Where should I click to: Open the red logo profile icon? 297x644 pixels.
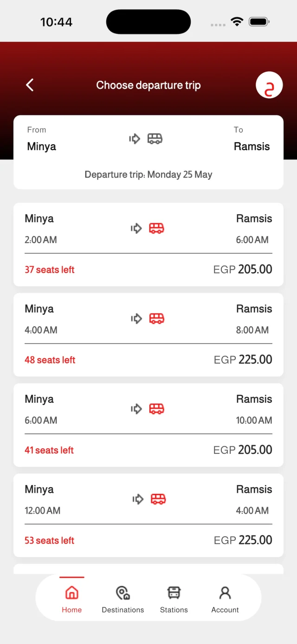point(269,86)
